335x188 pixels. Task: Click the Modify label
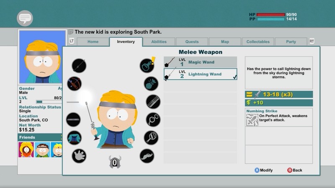pyautogui.click(x=266, y=170)
